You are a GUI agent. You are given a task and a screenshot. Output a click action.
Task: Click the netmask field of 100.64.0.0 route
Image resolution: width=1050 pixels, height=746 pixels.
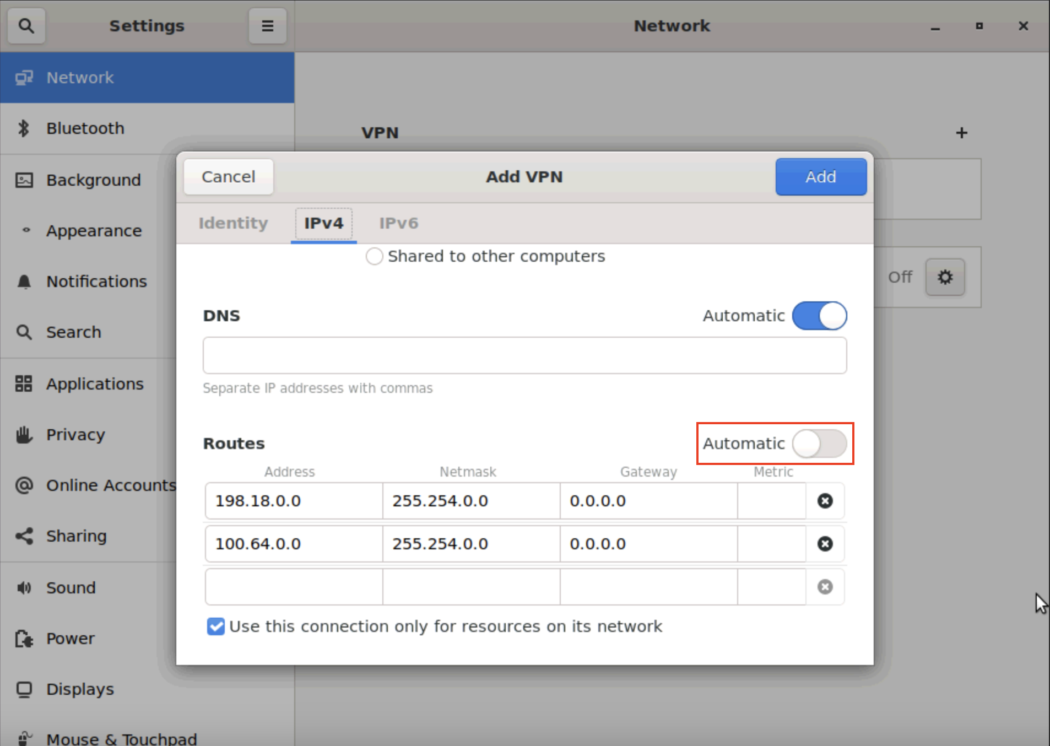[x=472, y=544]
